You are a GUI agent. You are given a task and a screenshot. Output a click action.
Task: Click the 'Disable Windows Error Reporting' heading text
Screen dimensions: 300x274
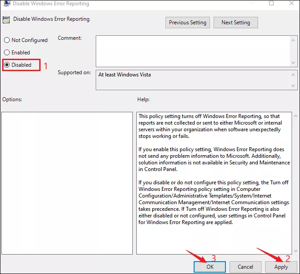(x=51, y=19)
